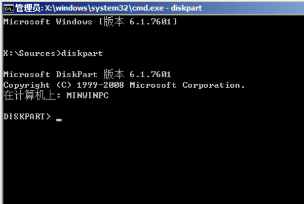The height and width of the screenshot is (204, 304).
Task: Click the DiskPart version 6.1.7601 number
Action: coord(149,75)
